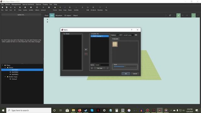Open the Songs manager toolbar icon
The height and width of the screenshot is (113, 201).
coord(65,8)
